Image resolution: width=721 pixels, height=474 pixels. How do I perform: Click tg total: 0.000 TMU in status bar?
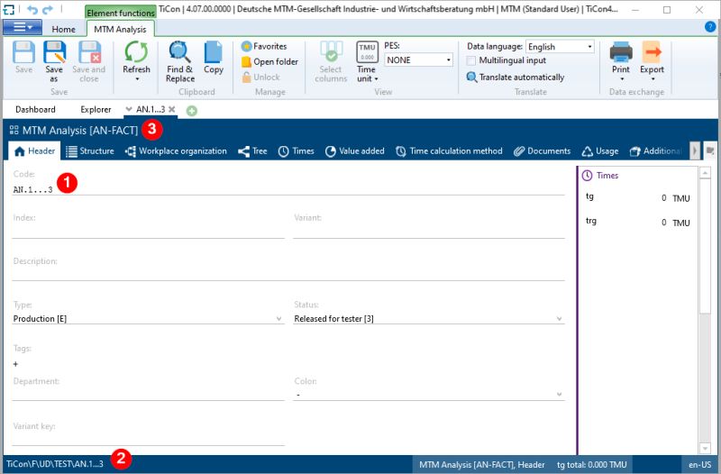[x=591, y=464]
